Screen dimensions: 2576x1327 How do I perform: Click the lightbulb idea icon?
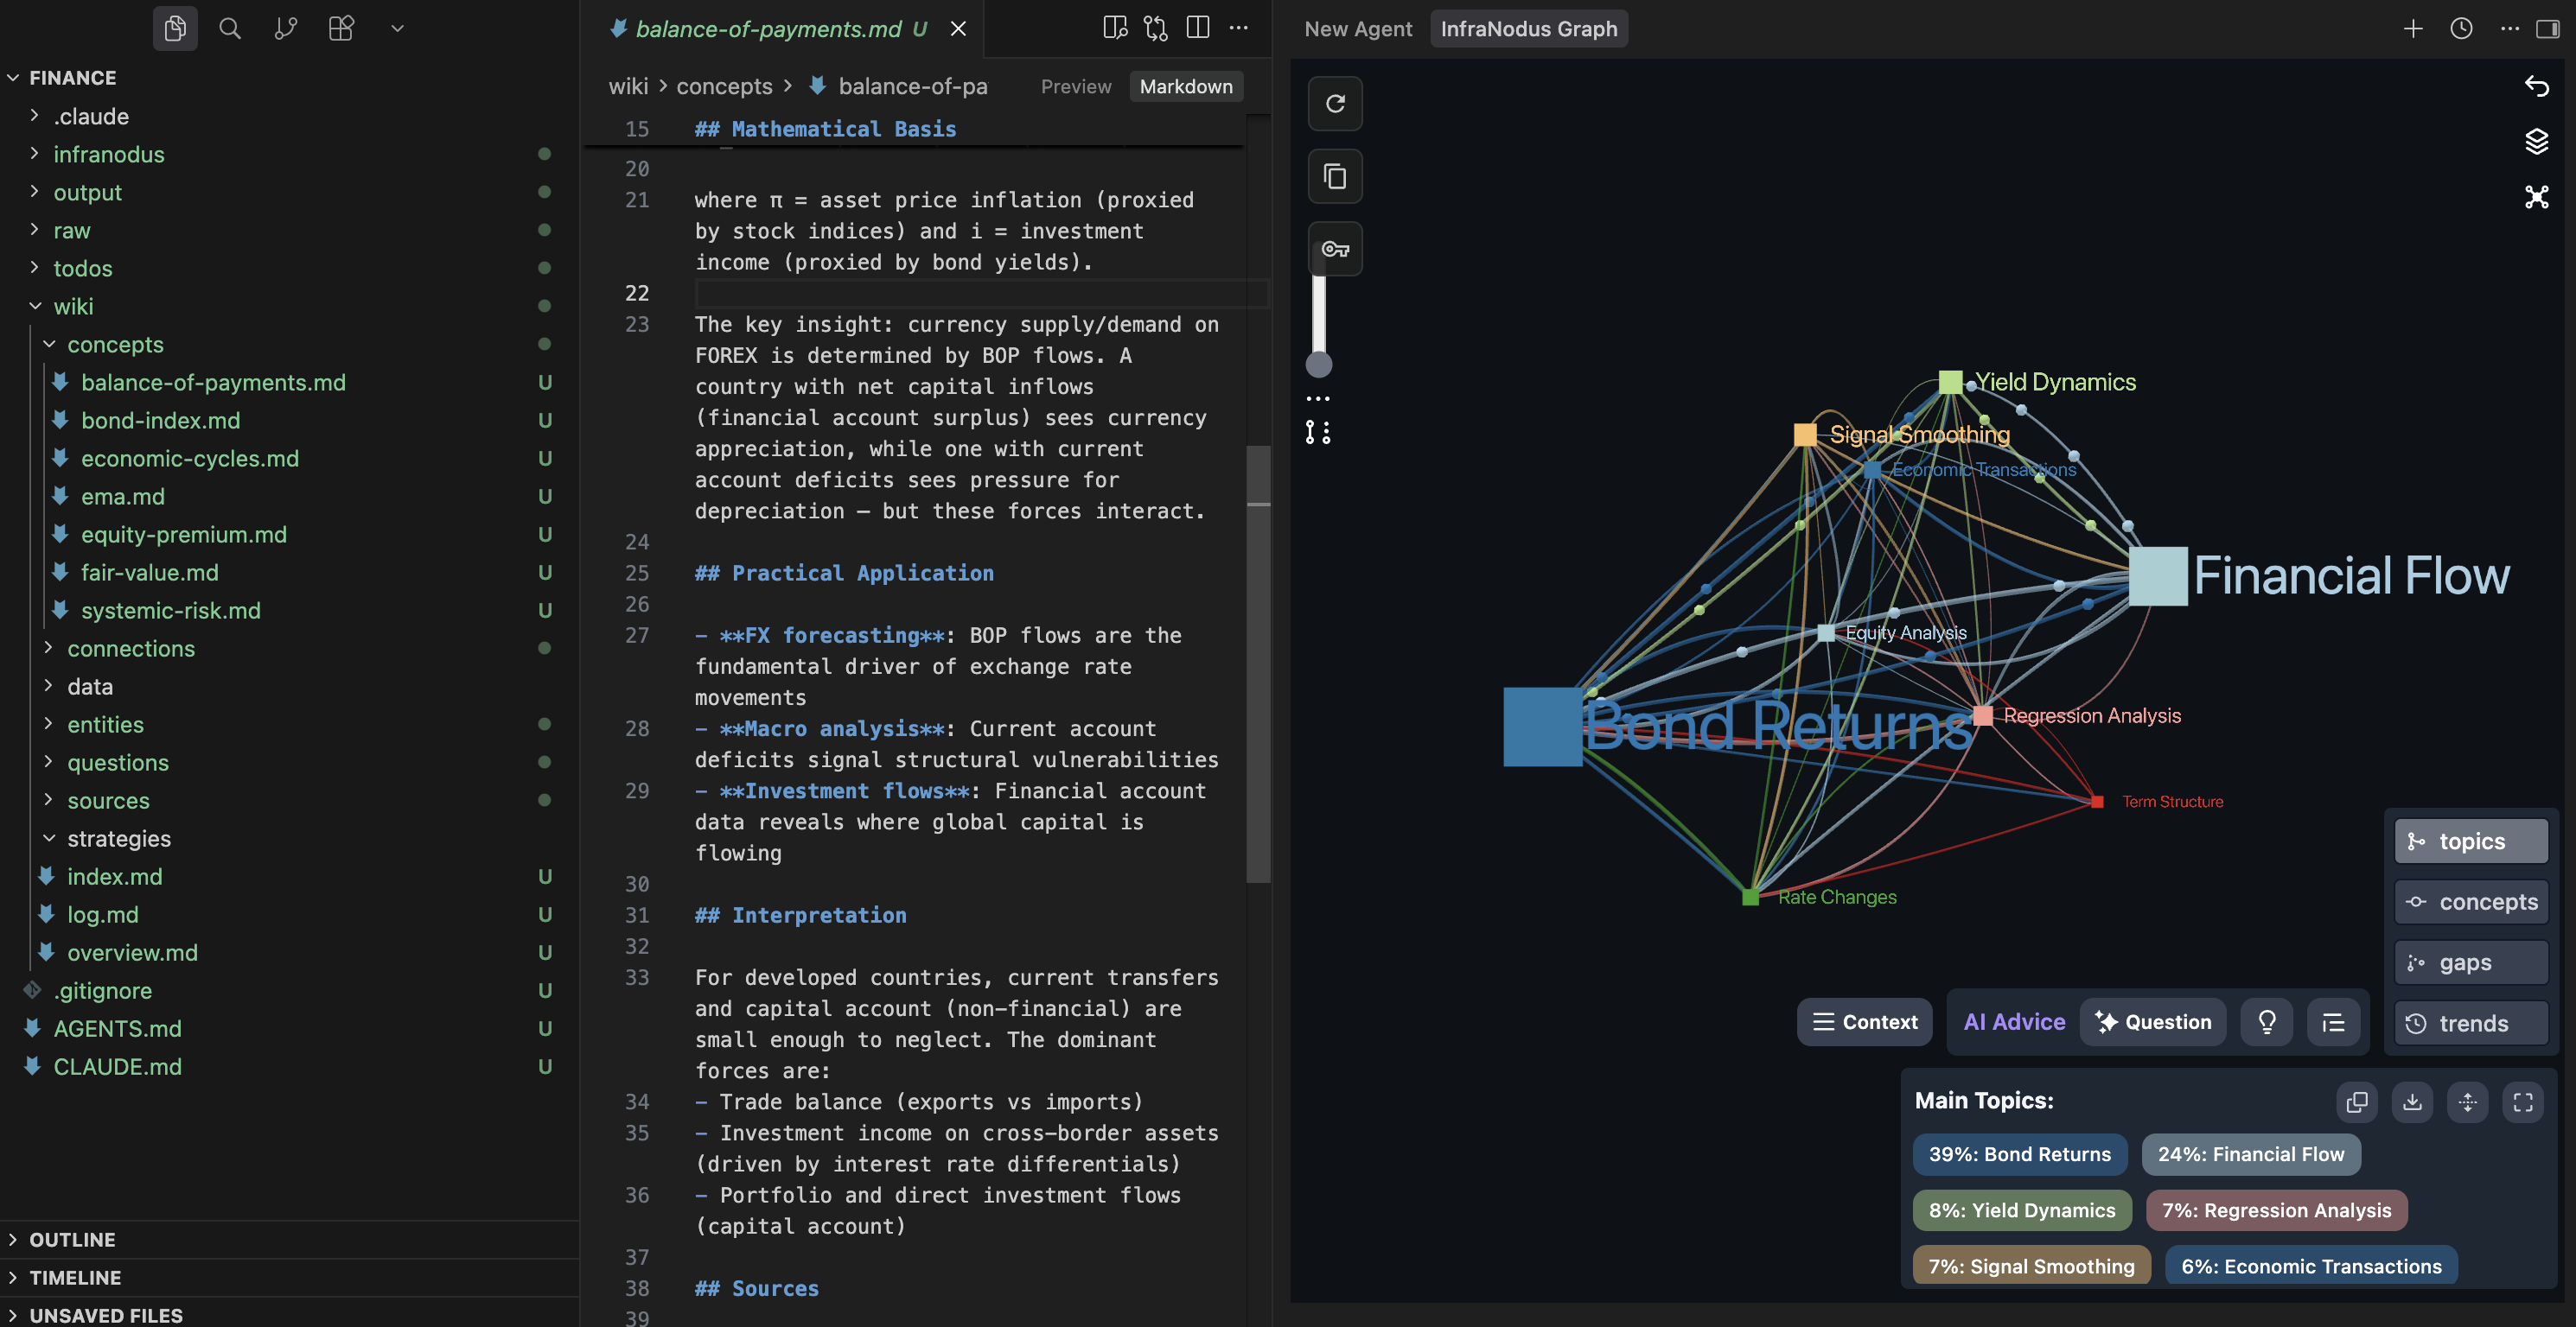(x=2267, y=1022)
